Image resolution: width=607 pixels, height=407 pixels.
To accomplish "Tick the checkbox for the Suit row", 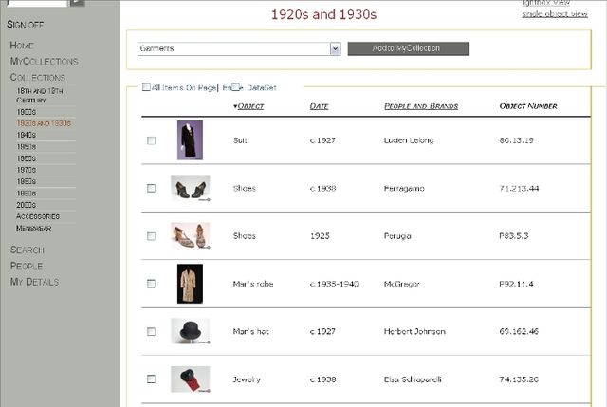I will coord(152,140).
